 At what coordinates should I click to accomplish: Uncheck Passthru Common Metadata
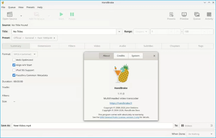(x=14, y=75)
